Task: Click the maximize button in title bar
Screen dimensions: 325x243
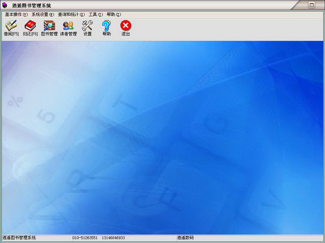Action: (311, 5)
